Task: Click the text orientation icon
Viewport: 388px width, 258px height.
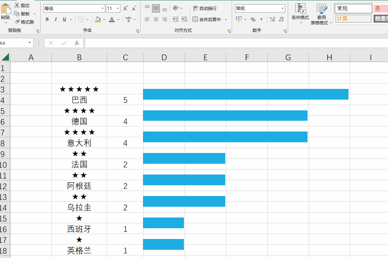Action: pyautogui.click(x=176, y=8)
